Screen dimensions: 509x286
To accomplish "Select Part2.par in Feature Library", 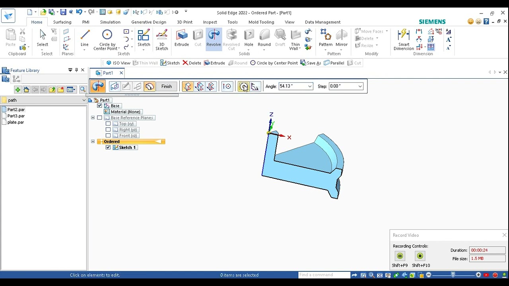I will [16, 110].
